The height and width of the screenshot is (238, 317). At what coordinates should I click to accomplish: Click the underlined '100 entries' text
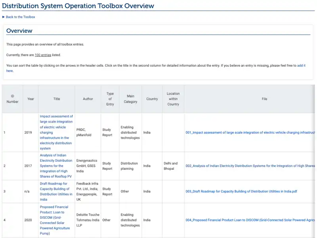pyautogui.click(x=43, y=55)
